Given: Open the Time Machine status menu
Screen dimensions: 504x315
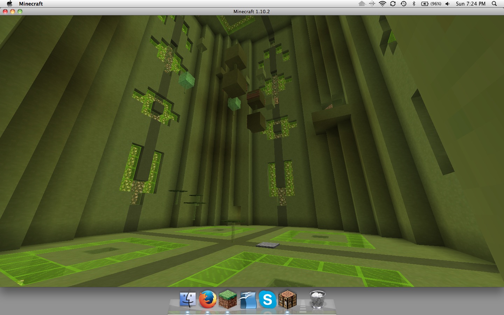Looking at the screenshot, I should coord(404,3).
